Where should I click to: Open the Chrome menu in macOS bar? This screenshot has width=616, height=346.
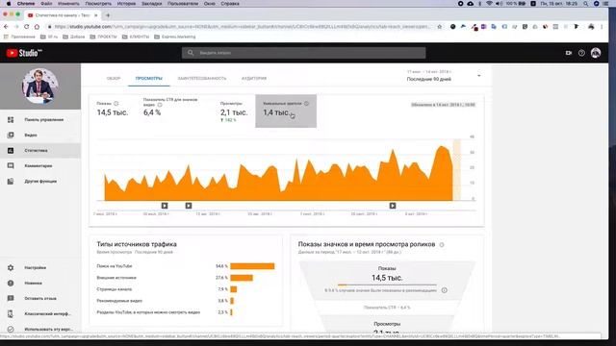26,4
